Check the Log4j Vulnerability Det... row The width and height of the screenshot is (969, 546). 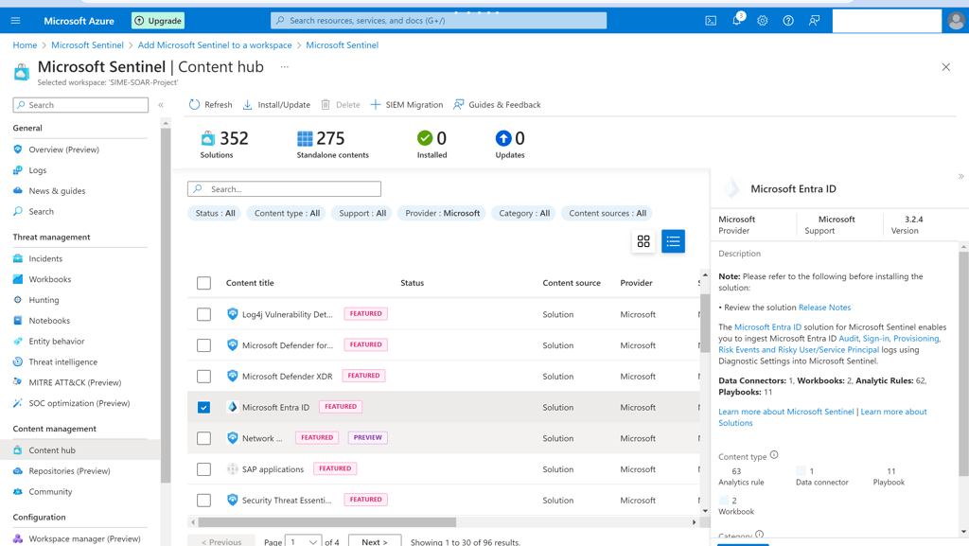click(204, 314)
